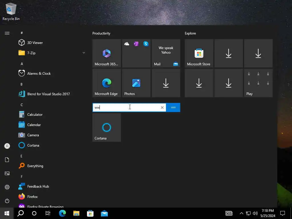Open Mail from the taskbar

tap(104, 213)
